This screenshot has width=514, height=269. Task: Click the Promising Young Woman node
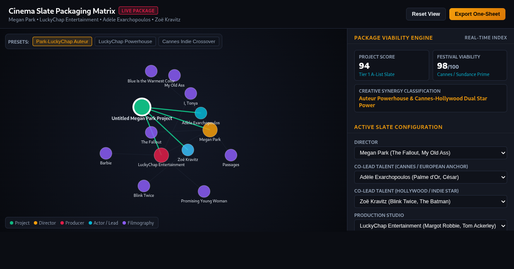[x=204, y=191]
